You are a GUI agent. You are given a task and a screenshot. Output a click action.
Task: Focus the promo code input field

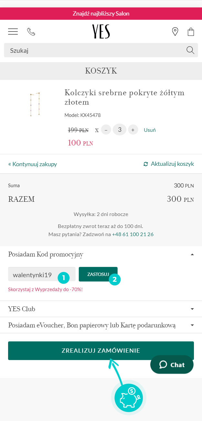(42, 274)
